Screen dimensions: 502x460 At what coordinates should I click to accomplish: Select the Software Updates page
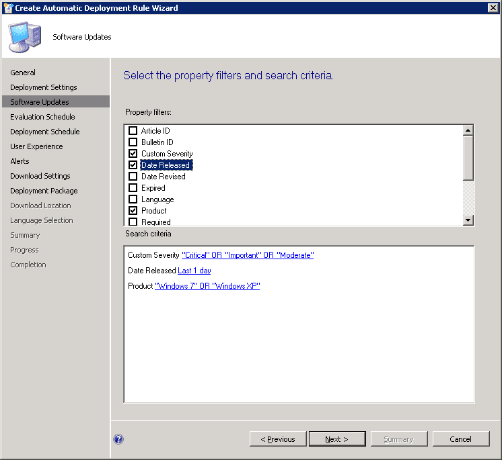tap(56, 102)
